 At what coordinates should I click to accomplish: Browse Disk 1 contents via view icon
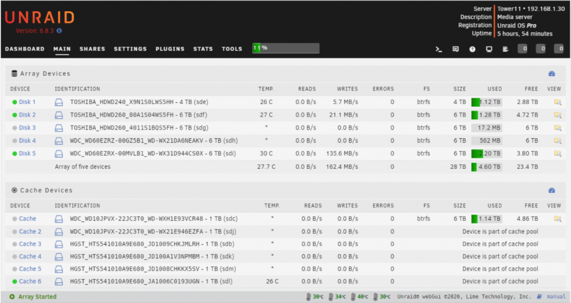(557, 102)
